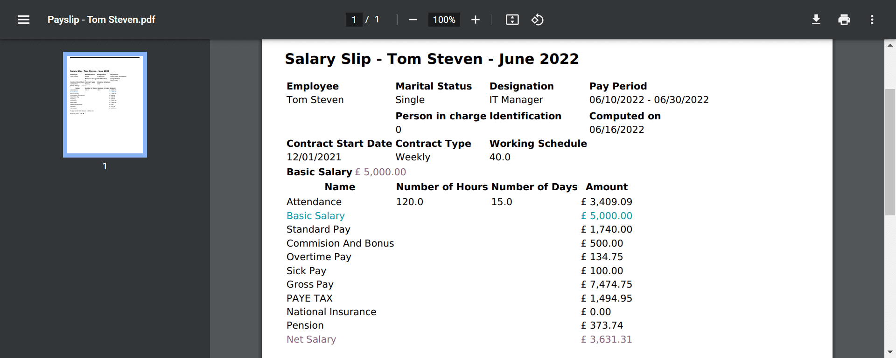The image size is (896, 358).
Task: Open the three-dot more actions menu
Action: [x=872, y=20]
